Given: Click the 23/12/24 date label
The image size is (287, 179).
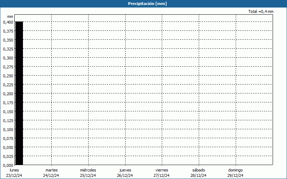Looking at the screenshot, I should (x=14, y=175).
